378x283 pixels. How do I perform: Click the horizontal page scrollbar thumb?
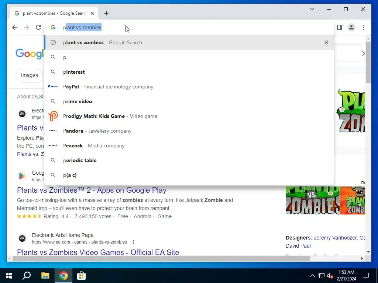(161, 259)
